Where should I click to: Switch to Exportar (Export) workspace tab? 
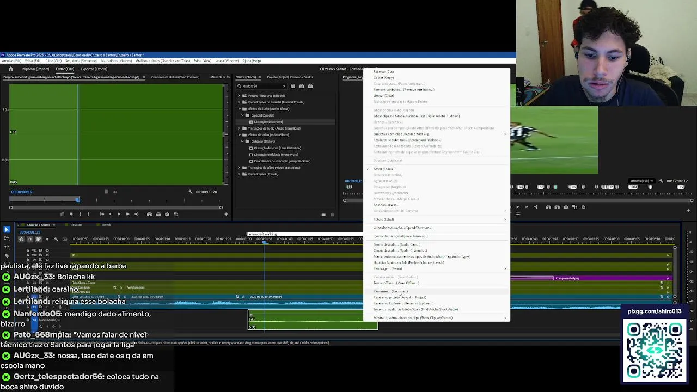click(94, 69)
